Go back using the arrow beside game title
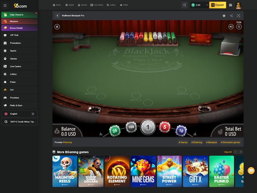257x193 pixels. click(57, 16)
